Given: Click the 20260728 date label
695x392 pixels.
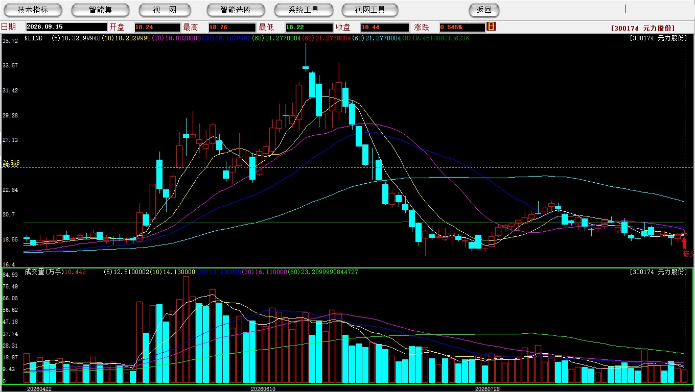Looking at the screenshot, I should pos(487,389).
